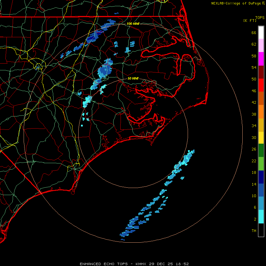Click the dark green swatch near 26
The height and width of the screenshot is (266, 266).
261,150
